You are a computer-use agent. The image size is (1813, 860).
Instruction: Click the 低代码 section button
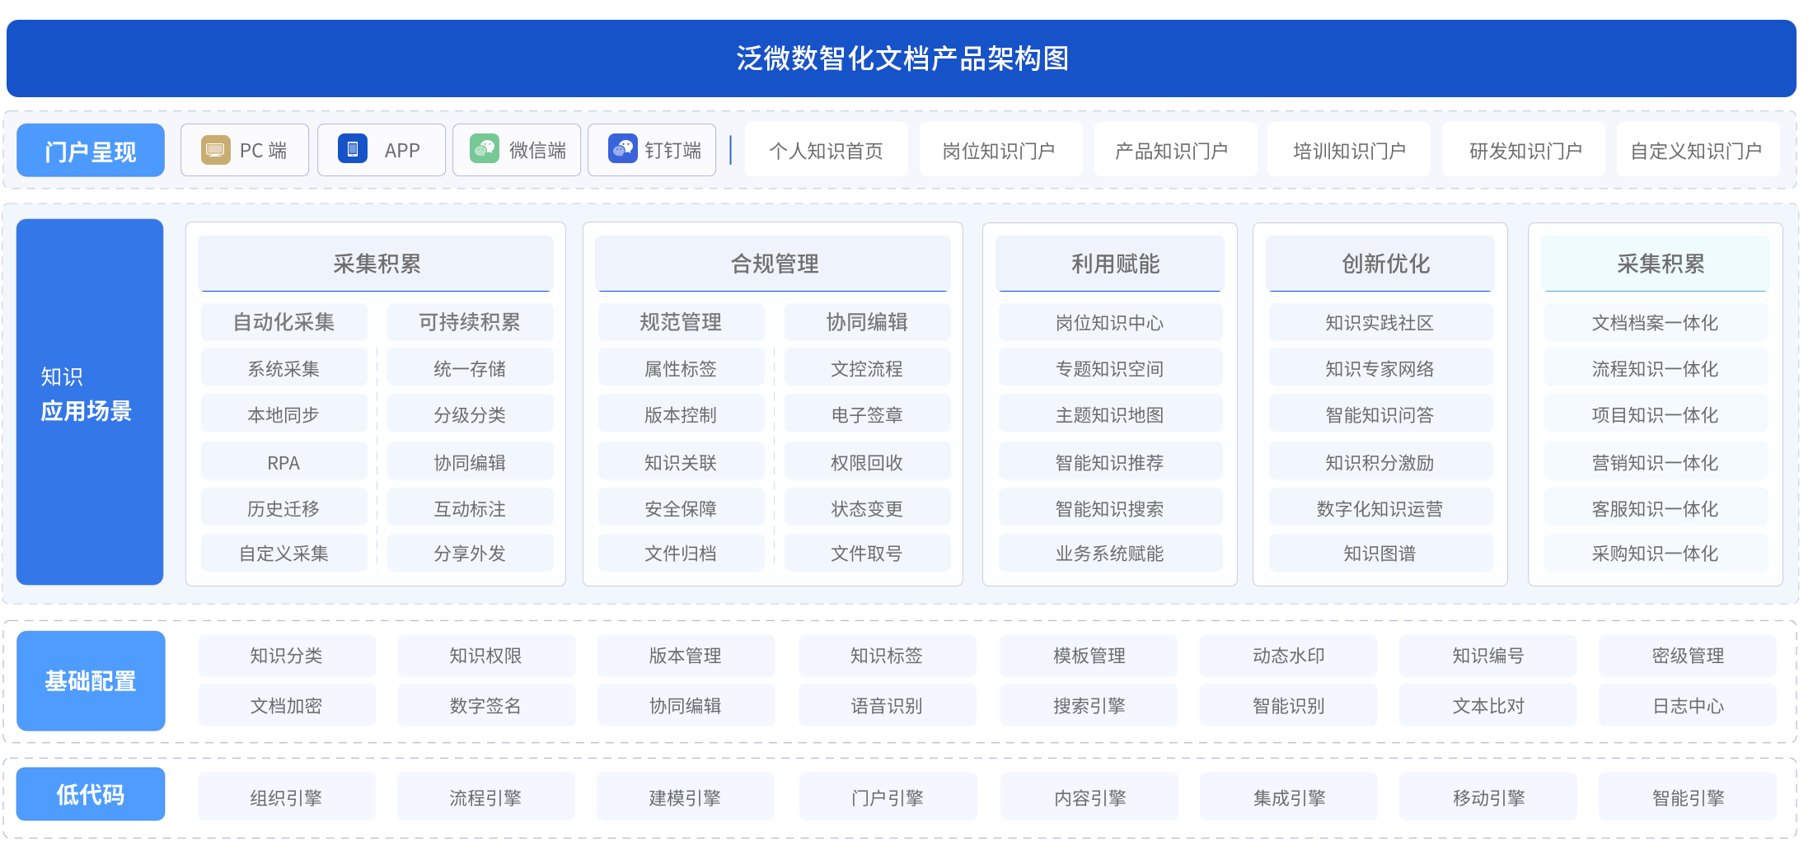[x=91, y=794]
